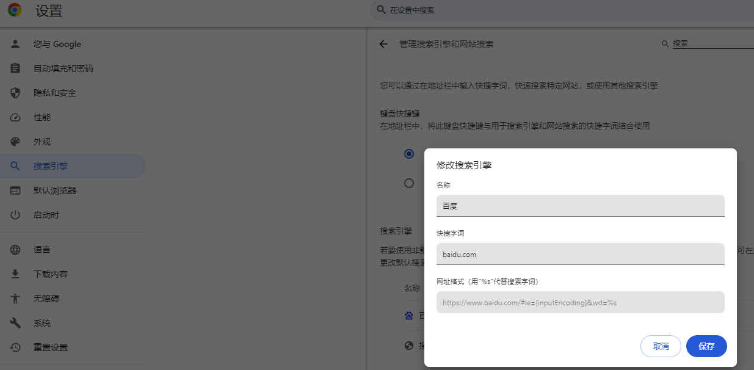
Task: Click the 网址格式 URL field
Action: coord(581,302)
